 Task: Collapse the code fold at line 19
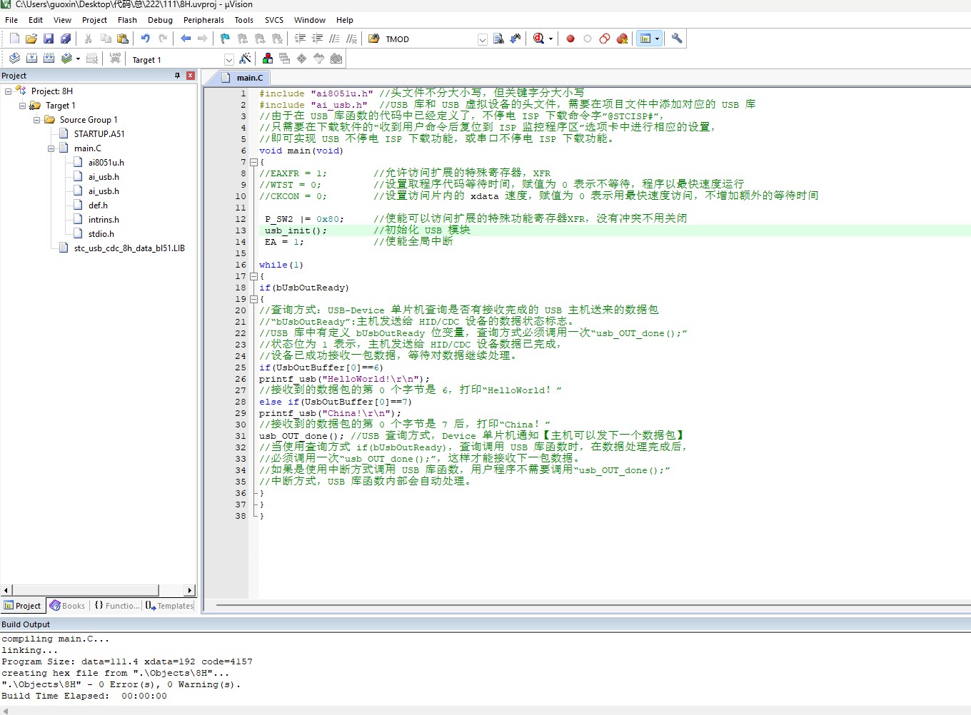(x=253, y=299)
